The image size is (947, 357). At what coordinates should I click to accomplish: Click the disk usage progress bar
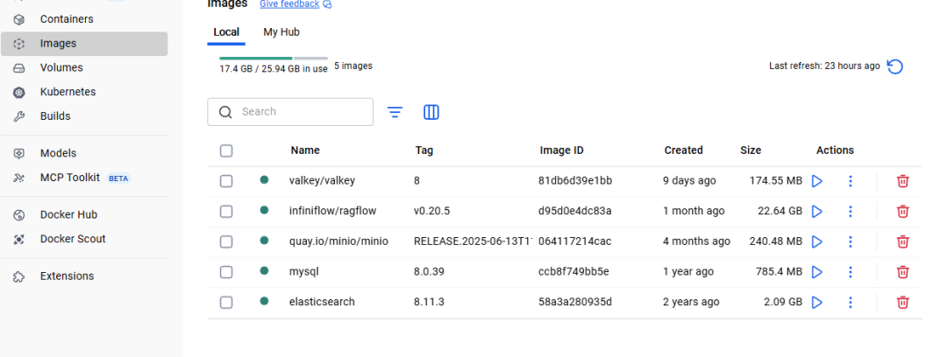click(x=274, y=59)
